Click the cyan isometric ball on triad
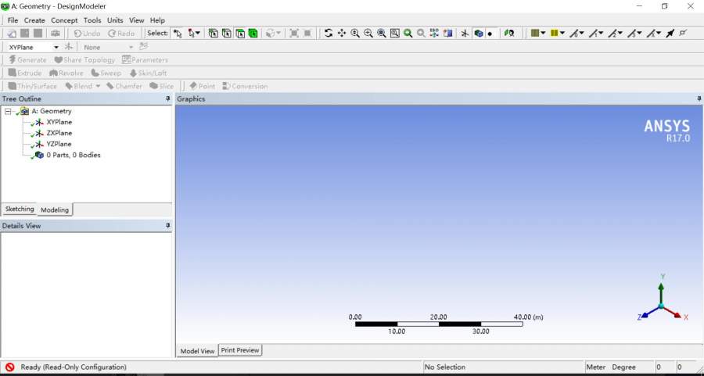 pos(661,306)
